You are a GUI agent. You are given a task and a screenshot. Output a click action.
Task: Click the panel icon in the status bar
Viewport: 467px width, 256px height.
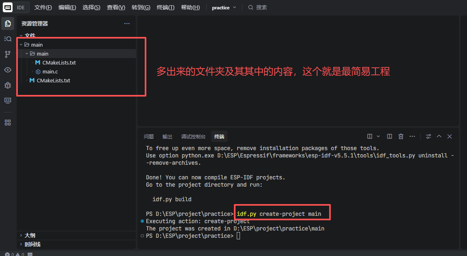(30, 254)
